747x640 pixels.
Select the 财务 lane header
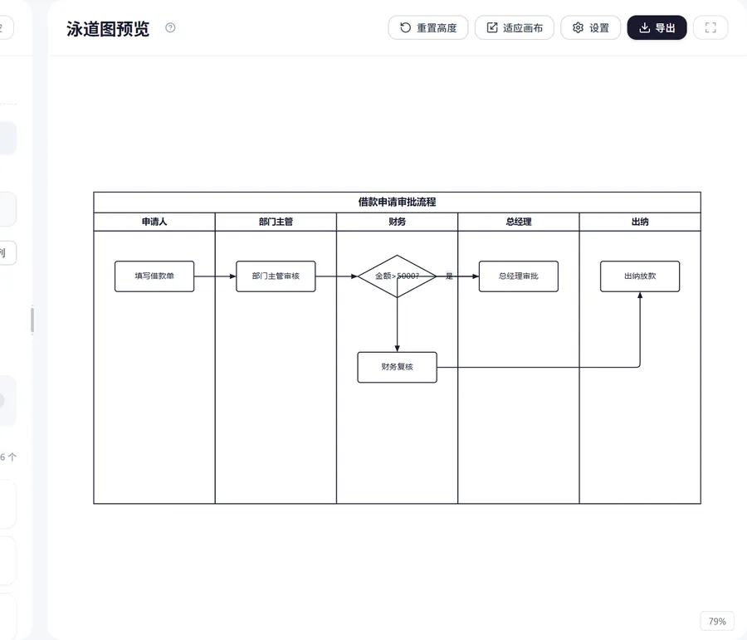click(x=397, y=222)
